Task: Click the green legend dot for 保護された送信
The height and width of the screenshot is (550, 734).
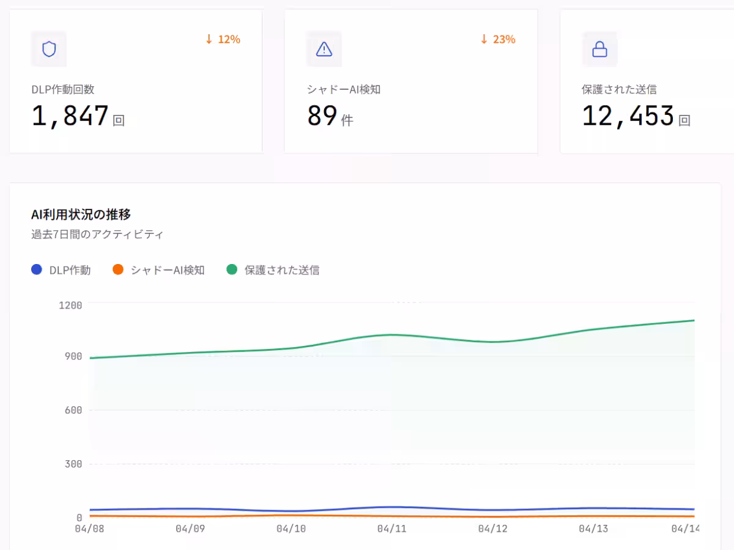Action: (x=232, y=269)
